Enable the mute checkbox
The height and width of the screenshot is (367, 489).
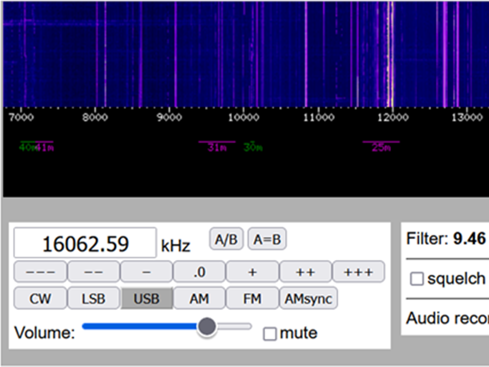point(269,334)
